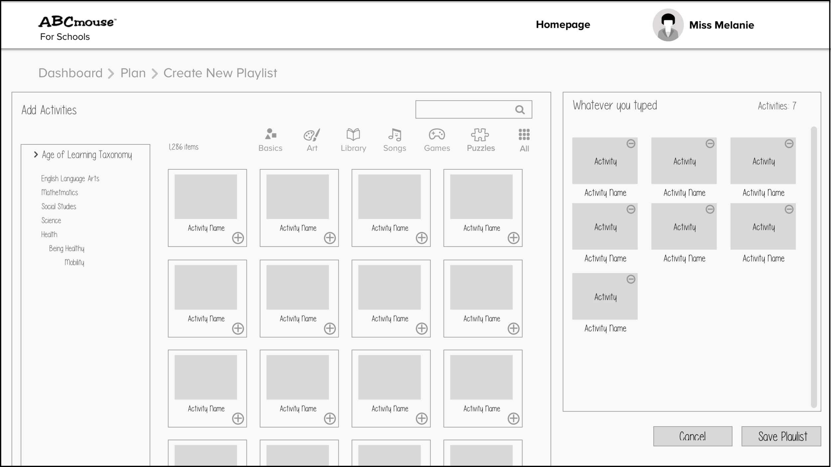Viewport: 831px width, 467px height.
Task: Click Miss Melanie username
Action: pos(721,25)
